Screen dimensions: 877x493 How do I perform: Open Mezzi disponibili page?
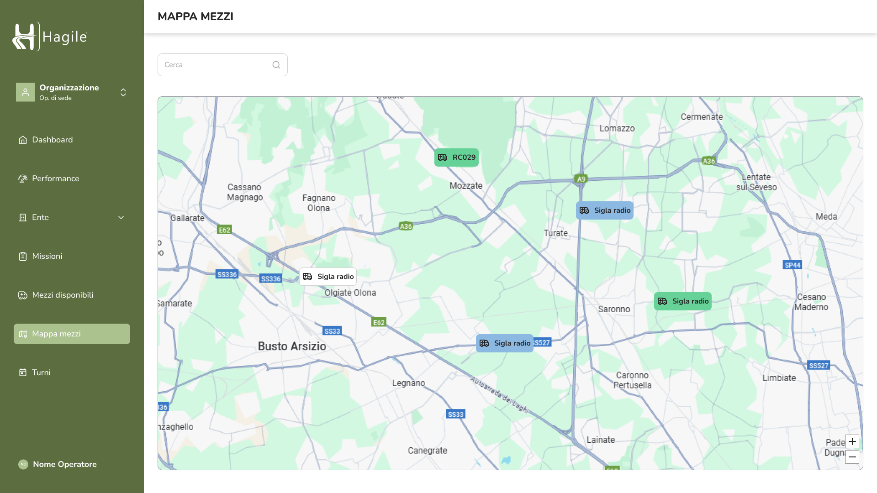click(x=72, y=295)
